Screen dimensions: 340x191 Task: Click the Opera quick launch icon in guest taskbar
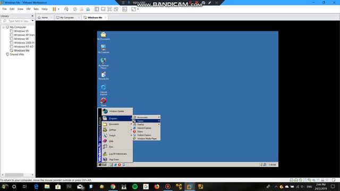pyautogui.click(x=119, y=165)
